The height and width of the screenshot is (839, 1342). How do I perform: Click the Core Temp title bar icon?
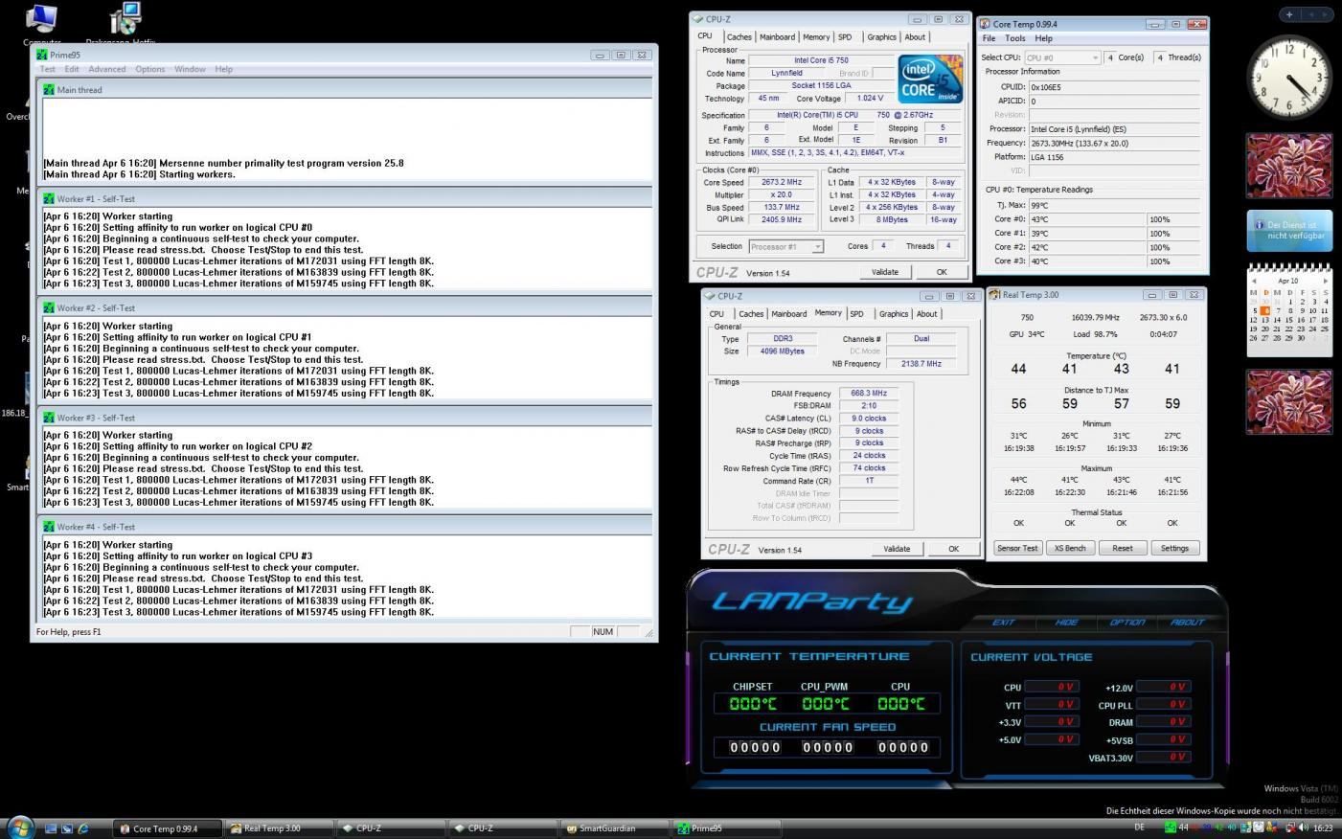pos(985,24)
